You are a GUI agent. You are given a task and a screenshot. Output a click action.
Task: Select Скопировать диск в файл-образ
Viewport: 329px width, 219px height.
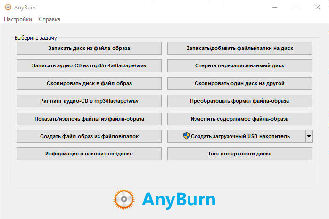tap(89, 83)
